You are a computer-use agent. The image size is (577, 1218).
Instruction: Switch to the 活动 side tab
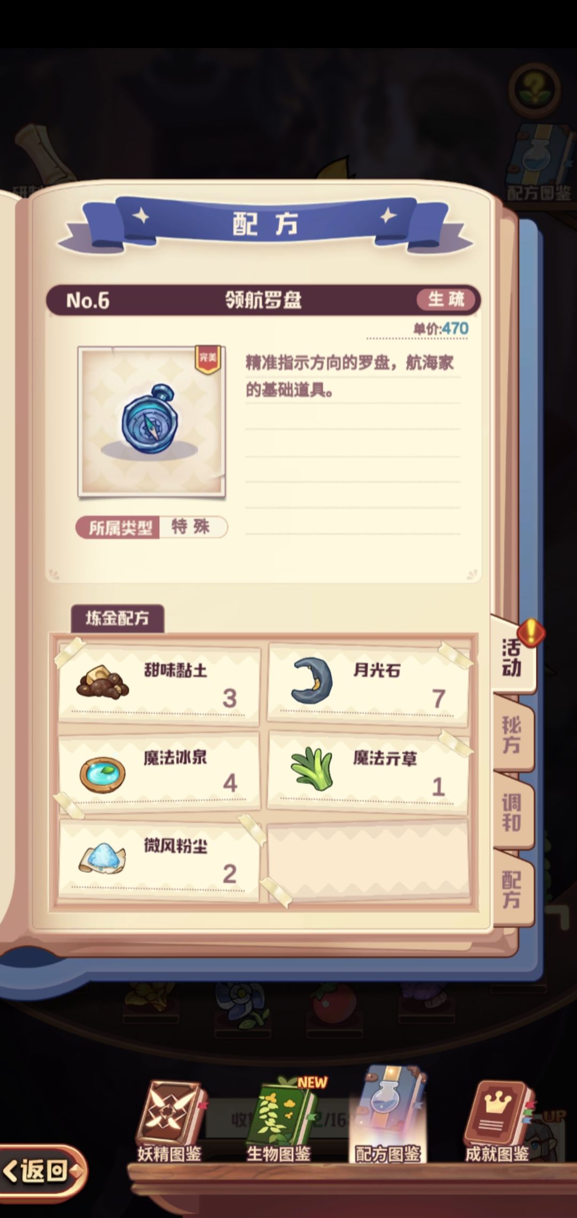(x=512, y=656)
